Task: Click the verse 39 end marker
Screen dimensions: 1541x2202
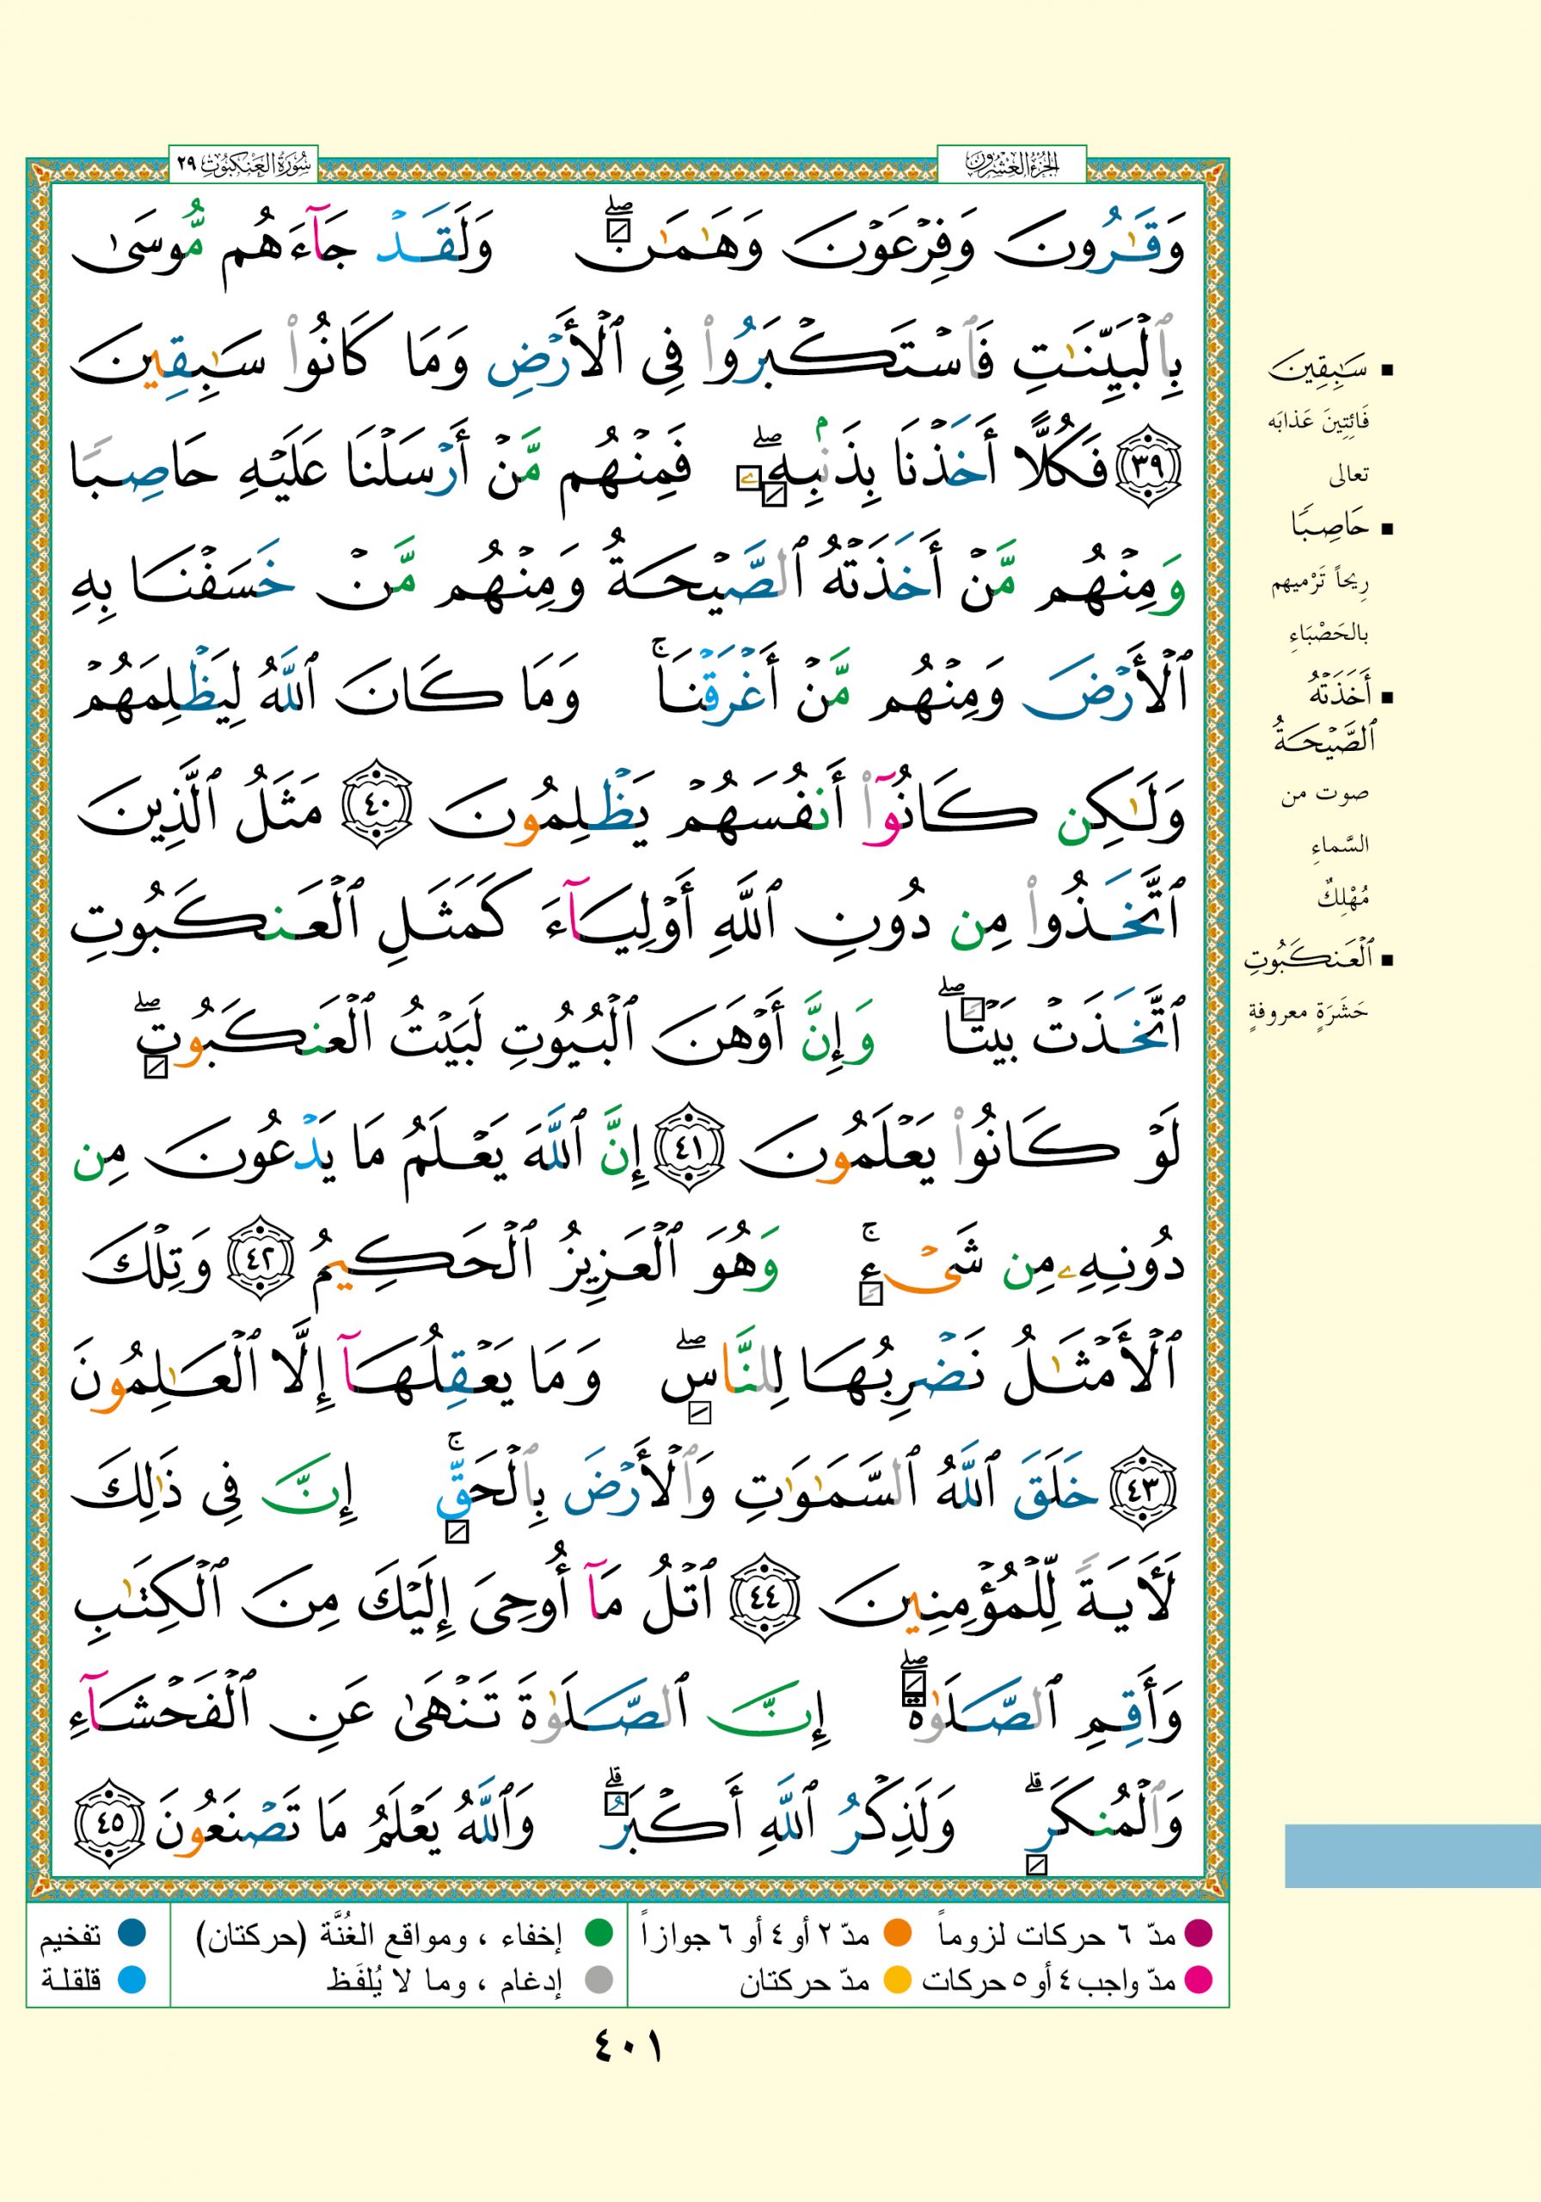Action: pos(1146,474)
